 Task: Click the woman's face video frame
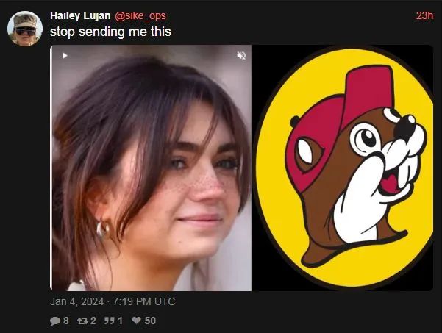[x=151, y=168]
